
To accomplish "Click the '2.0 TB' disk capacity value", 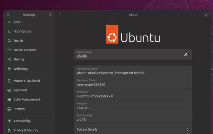I will [x=81, y=120].
